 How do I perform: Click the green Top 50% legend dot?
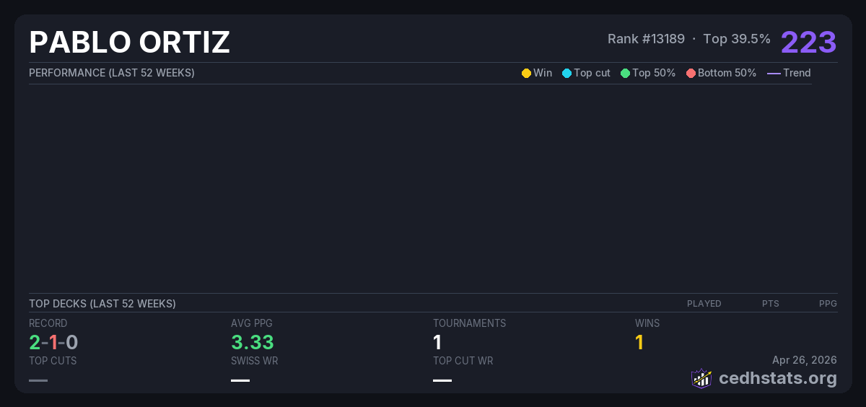625,73
